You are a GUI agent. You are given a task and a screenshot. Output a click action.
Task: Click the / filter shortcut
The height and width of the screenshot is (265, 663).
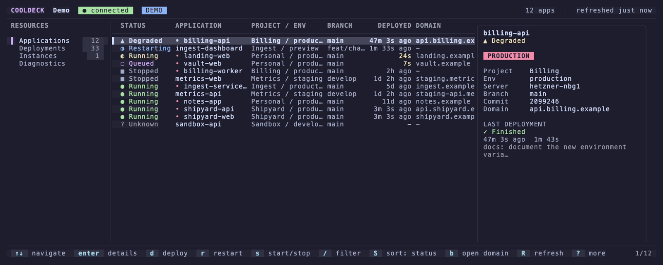[x=340, y=253]
